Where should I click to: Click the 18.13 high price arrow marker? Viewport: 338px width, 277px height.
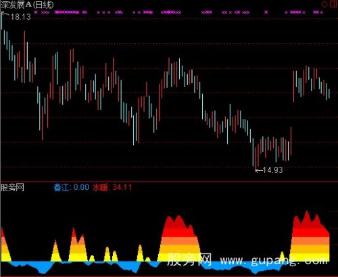[16, 16]
